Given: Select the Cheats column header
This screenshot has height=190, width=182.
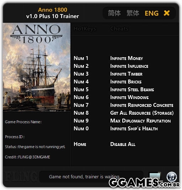Looking at the screenshot, I should pos(119,29).
